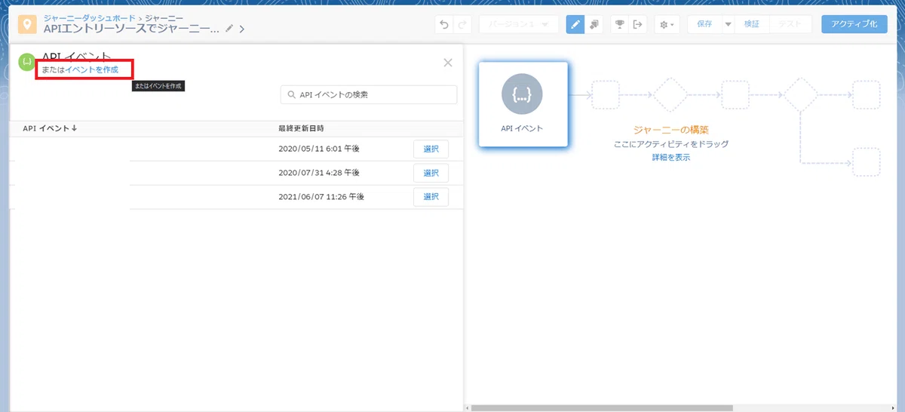
Task: Click the API イベントの検索 search field
Action: (x=369, y=94)
